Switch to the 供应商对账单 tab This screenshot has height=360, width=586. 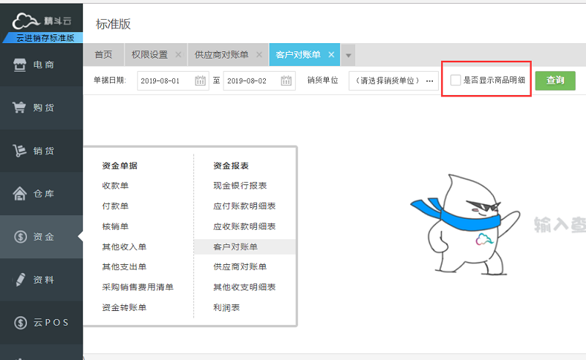click(221, 55)
